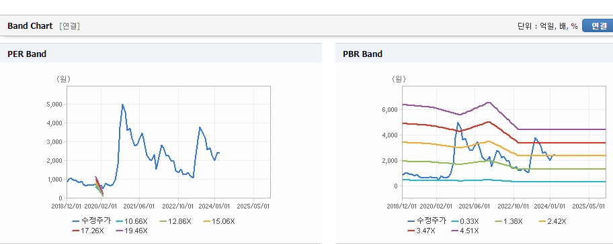
Task: Click 2018/12/01 x-axis label in PER chart
Action: (x=67, y=206)
